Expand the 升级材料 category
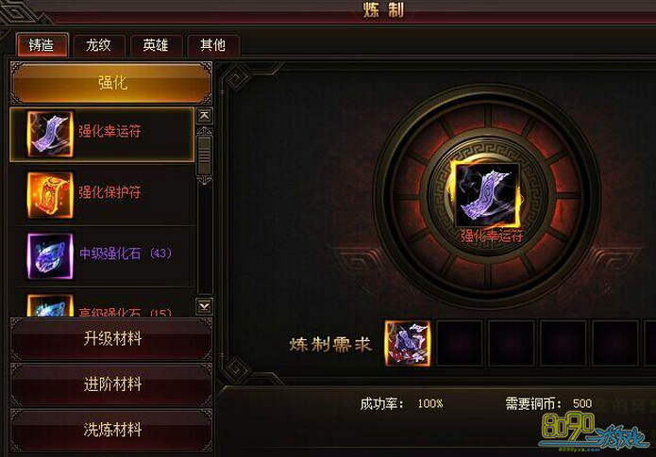The image size is (656, 457). pos(111,339)
